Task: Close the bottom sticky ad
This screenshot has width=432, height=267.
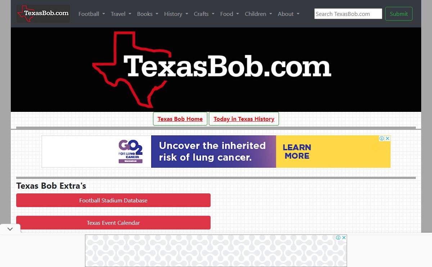Action: pos(344,237)
